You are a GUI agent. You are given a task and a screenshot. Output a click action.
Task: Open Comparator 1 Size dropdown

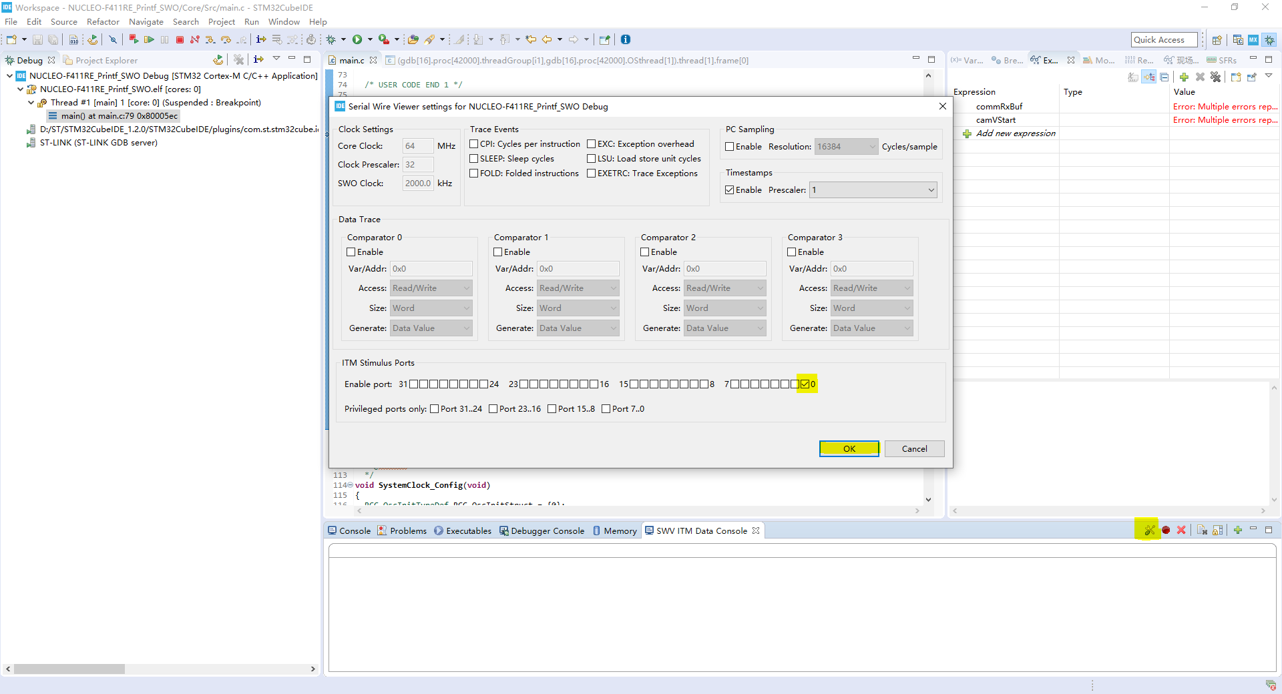point(578,308)
